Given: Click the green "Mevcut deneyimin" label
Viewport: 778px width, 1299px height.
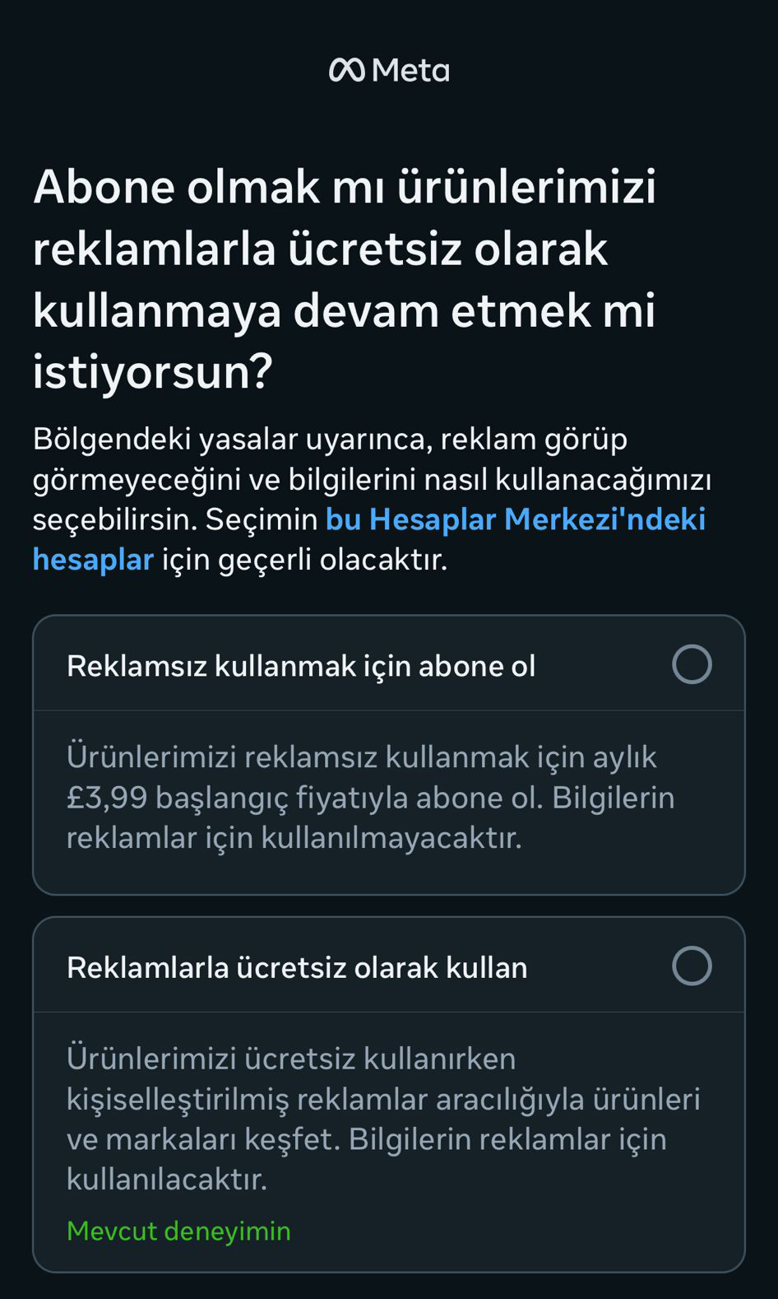Looking at the screenshot, I should [x=178, y=1231].
